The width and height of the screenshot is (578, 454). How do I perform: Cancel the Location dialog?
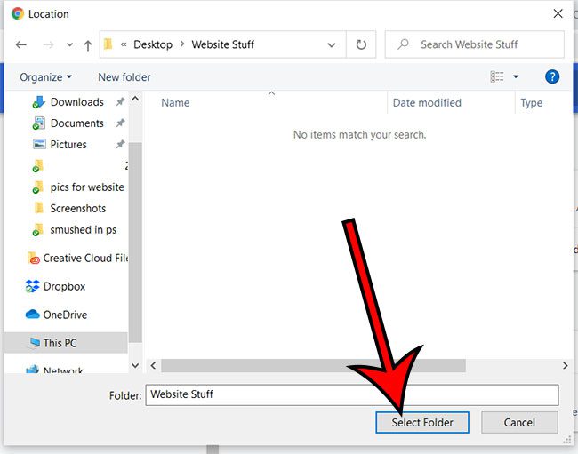[x=519, y=422]
